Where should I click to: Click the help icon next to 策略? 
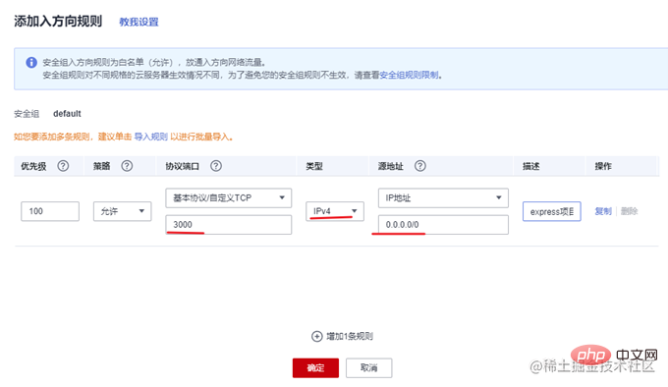click(x=127, y=166)
